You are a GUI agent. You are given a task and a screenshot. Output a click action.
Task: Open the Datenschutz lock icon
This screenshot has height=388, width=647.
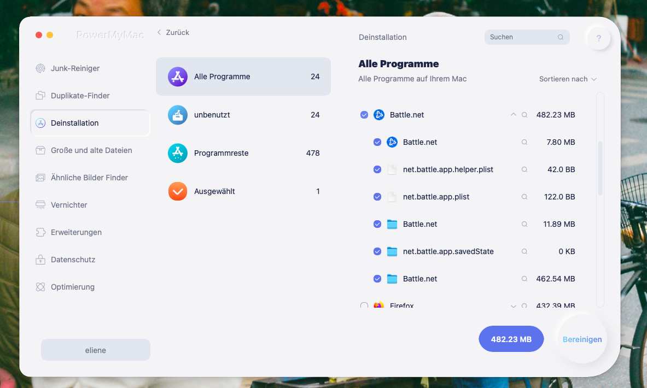pyautogui.click(x=40, y=260)
